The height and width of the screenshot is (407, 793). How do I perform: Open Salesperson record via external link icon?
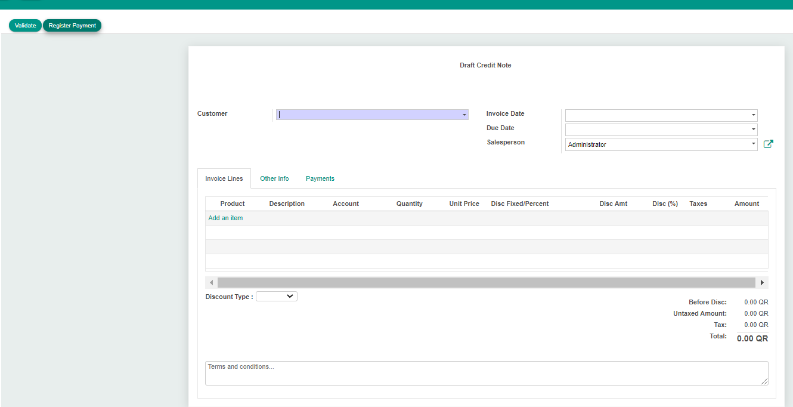[x=769, y=144]
